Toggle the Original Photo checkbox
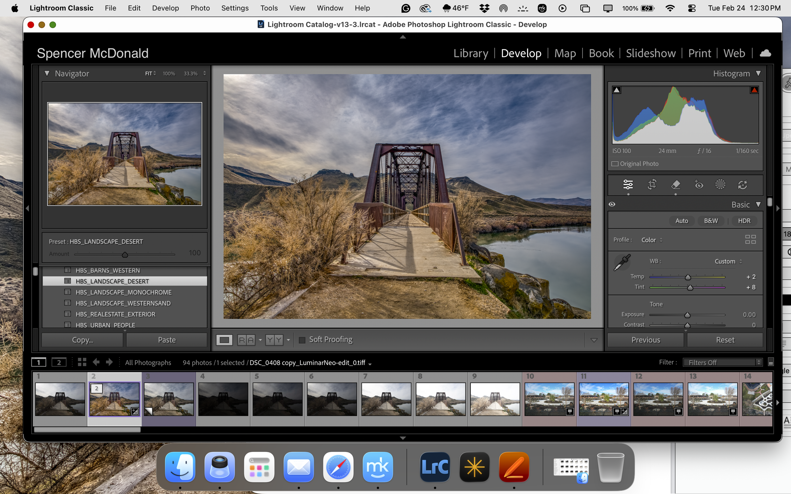The height and width of the screenshot is (494, 791). [616, 164]
